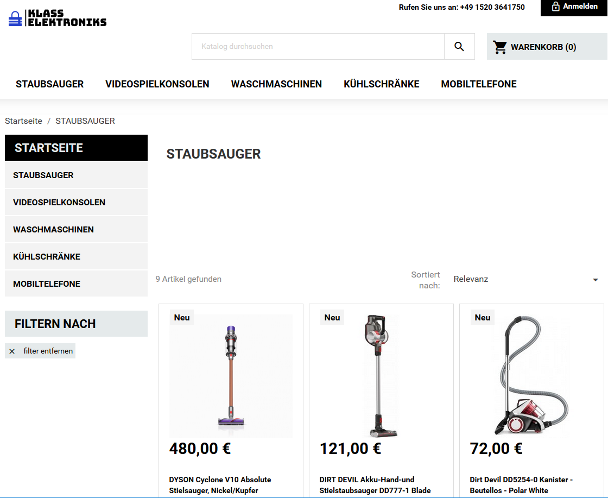Click the sort dropdown arrow
Viewport: 608px width, 498px height.
(x=595, y=280)
